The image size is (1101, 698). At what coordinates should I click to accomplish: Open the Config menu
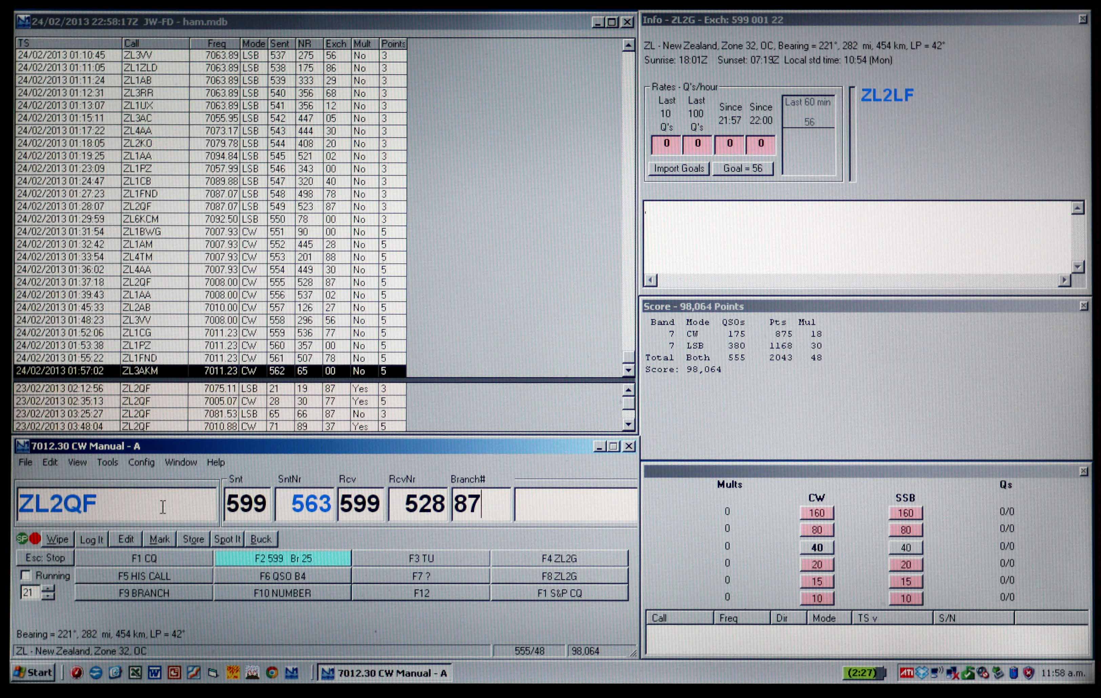141,462
